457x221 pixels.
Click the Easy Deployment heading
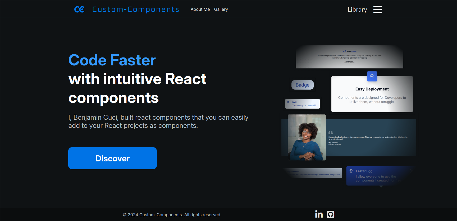tap(372, 89)
